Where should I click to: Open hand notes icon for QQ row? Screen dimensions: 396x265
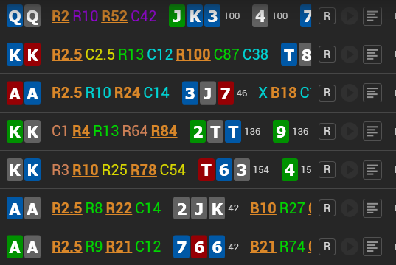tap(372, 16)
